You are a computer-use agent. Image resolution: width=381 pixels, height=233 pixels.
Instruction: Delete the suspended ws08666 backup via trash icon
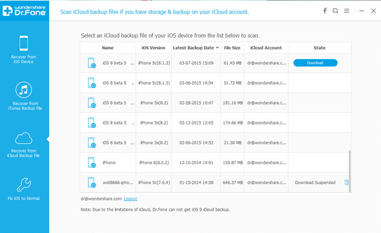(x=346, y=182)
